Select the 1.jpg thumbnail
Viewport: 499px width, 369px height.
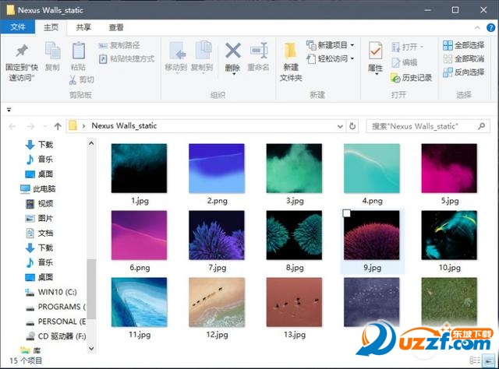[x=139, y=168]
